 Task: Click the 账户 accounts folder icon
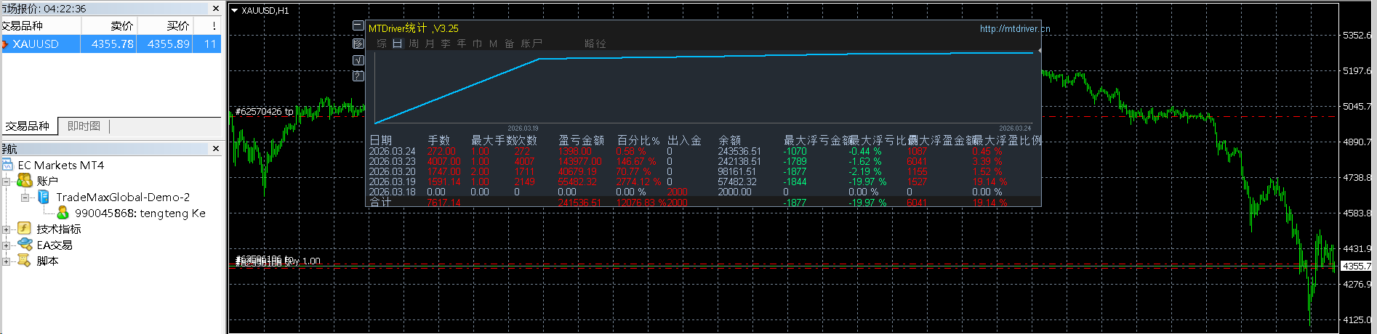pyautogui.click(x=25, y=180)
